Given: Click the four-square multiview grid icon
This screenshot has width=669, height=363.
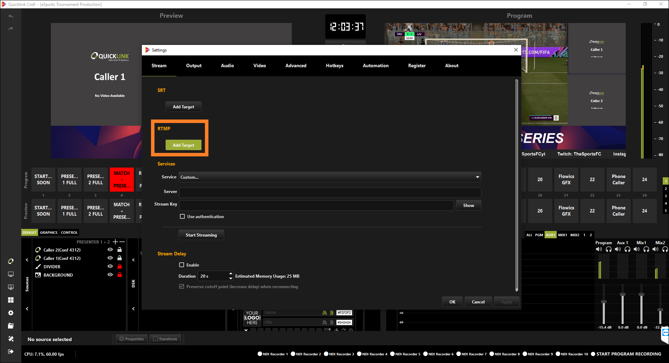Looking at the screenshot, I should click(x=11, y=300).
